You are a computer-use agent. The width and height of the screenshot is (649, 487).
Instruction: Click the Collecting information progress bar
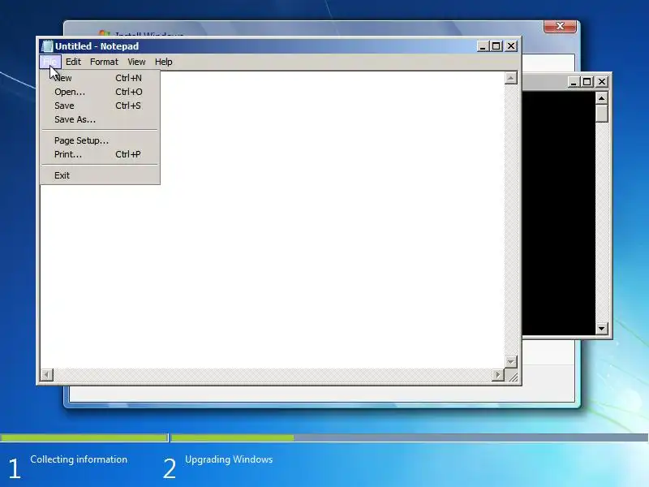84,437
